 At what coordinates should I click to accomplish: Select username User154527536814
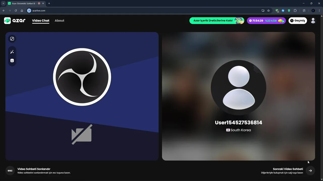tap(238, 123)
